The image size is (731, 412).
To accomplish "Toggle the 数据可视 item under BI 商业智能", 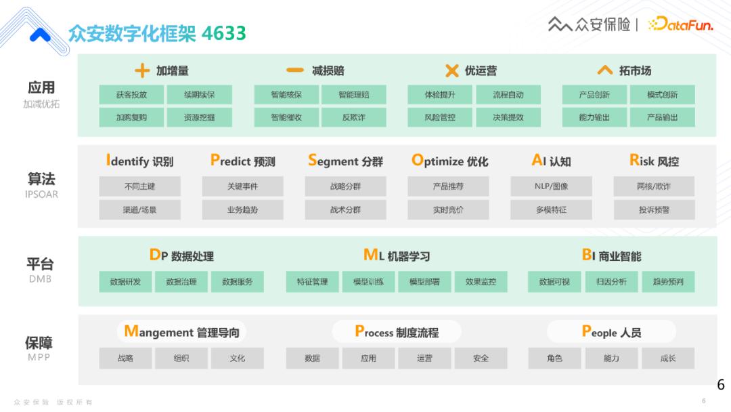I will coord(555,281).
